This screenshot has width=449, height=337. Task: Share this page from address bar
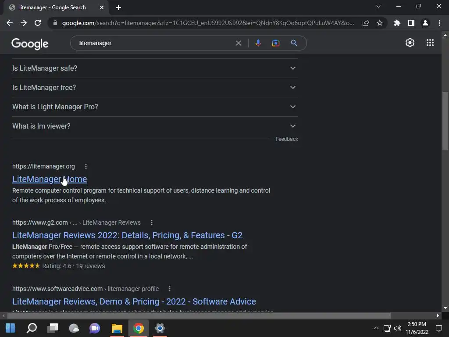[366, 23]
